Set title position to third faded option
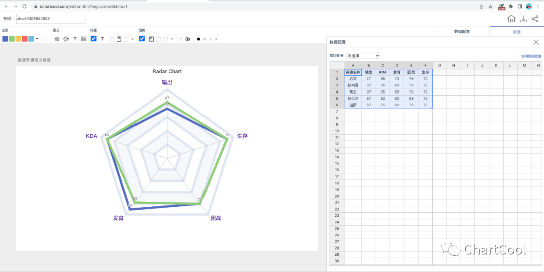The height and width of the screenshot is (272, 544). tap(126, 39)
